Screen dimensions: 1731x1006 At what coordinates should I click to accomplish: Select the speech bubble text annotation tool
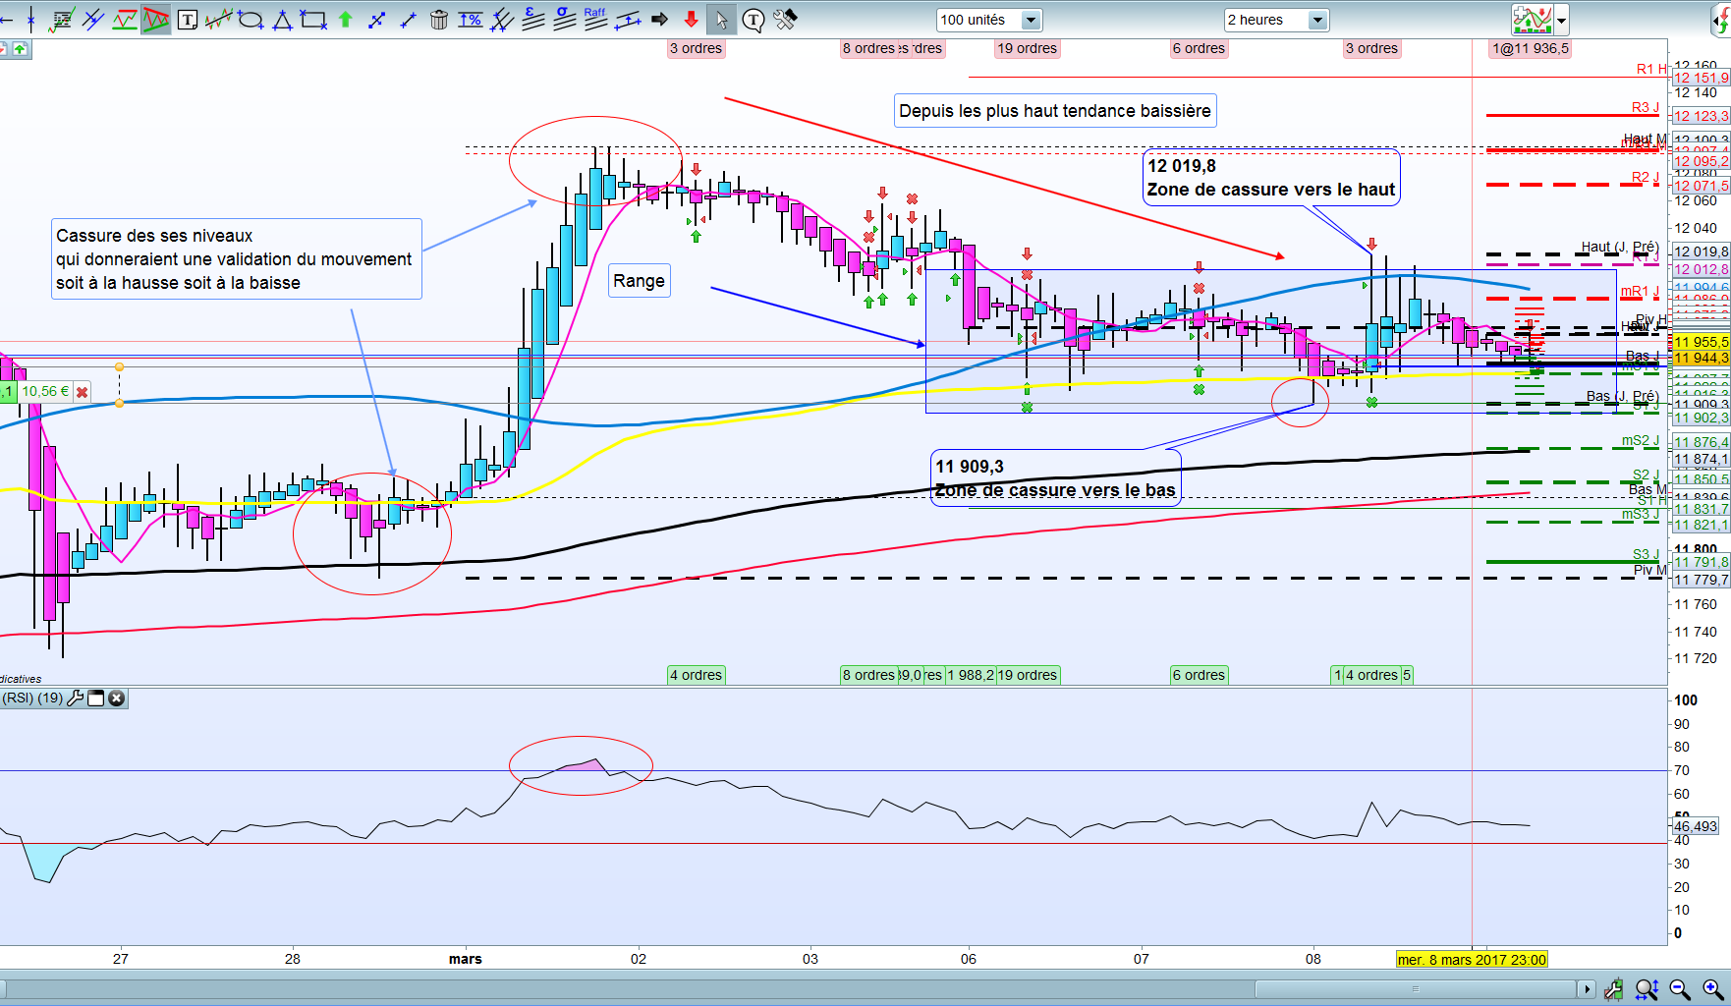[x=754, y=19]
